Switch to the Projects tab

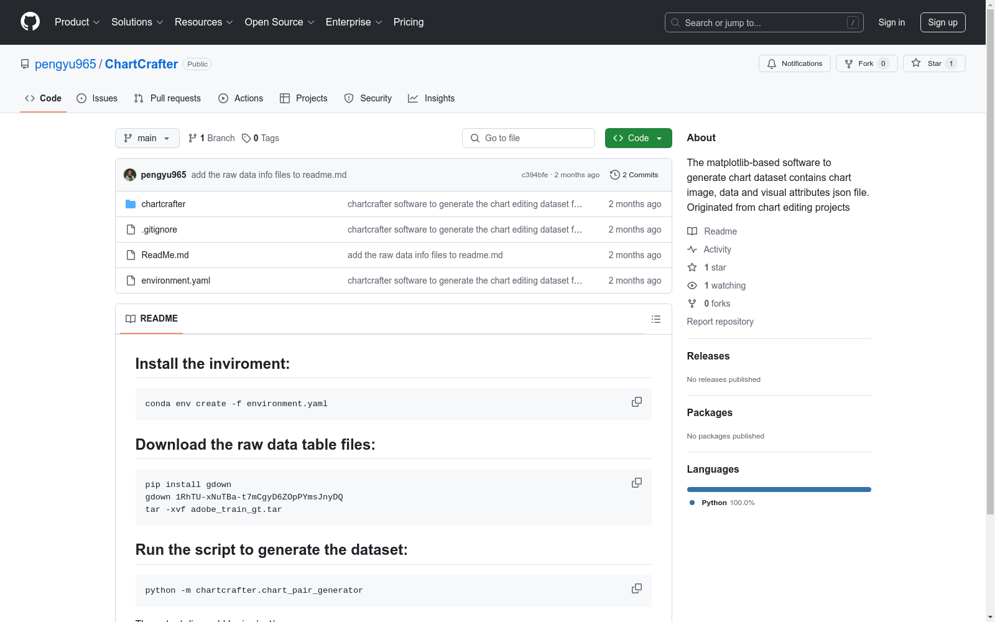point(303,98)
